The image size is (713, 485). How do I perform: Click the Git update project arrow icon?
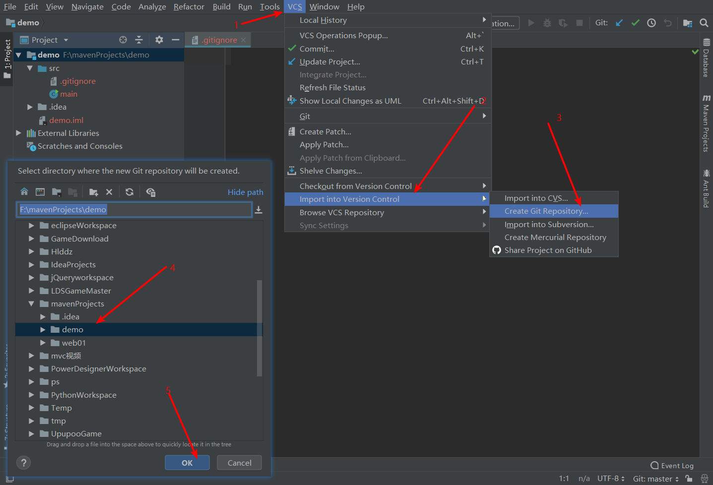pyautogui.click(x=619, y=23)
